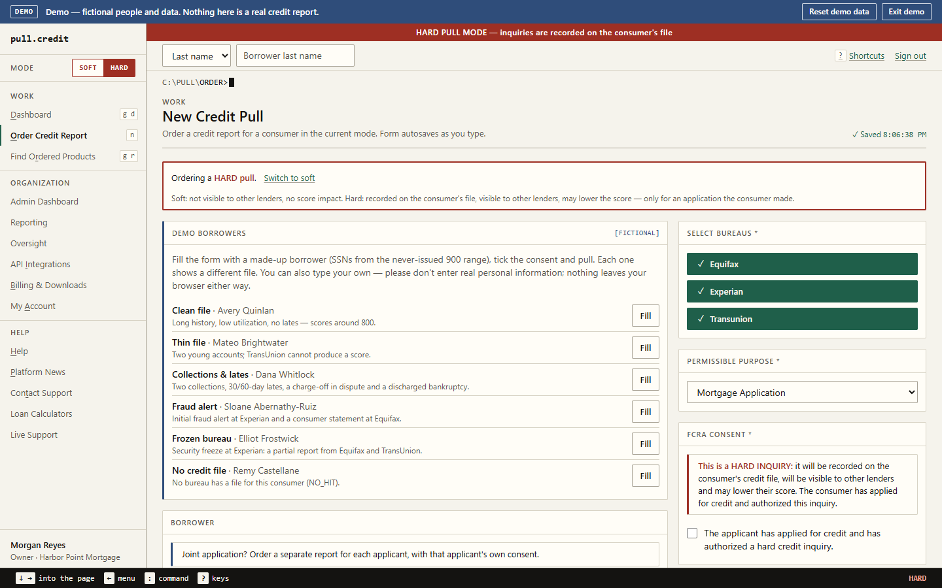Fill the Thin file borrower Mateo Brightwater
942x588 pixels.
click(646, 348)
